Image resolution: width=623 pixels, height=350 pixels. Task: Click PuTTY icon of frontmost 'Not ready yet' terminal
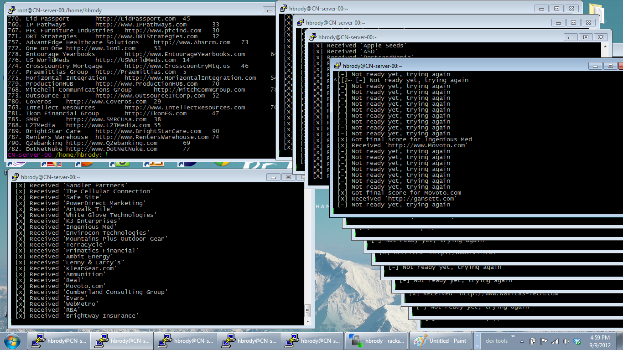pos(337,66)
